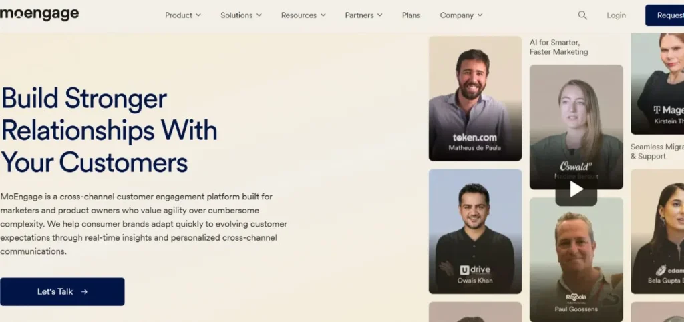Open the token.com Matheus de Paula card
Viewport: 684px width, 322px height.
pyautogui.click(x=475, y=99)
